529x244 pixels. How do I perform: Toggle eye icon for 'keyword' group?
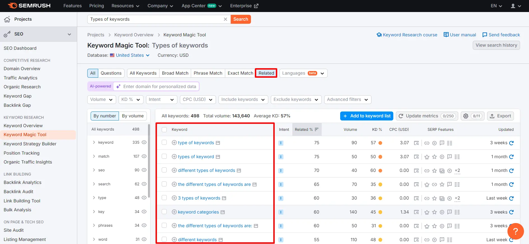point(144,142)
